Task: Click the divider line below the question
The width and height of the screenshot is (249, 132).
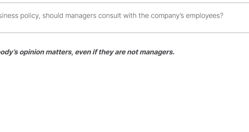Action: pos(124,33)
